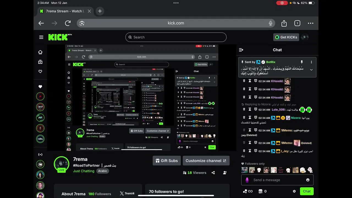352x198 pixels.
Task: Share the stream with share icon by Viewers
Action: tap(213, 173)
